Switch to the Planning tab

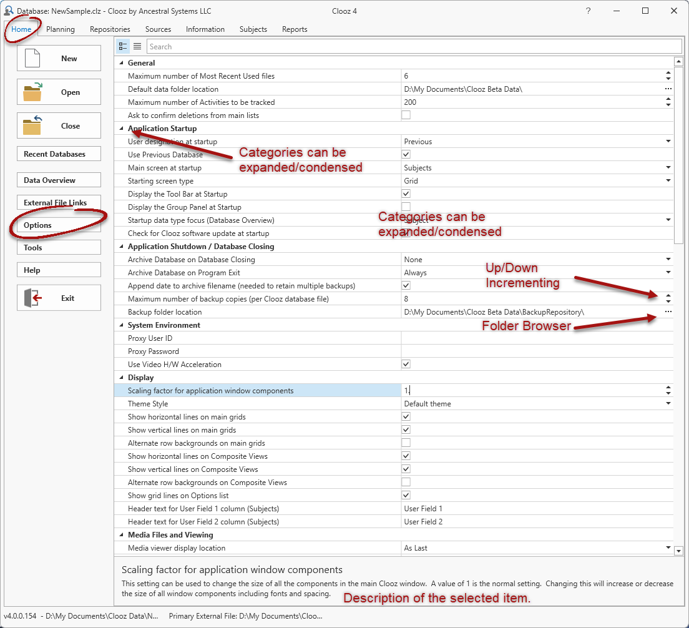point(60,29)
